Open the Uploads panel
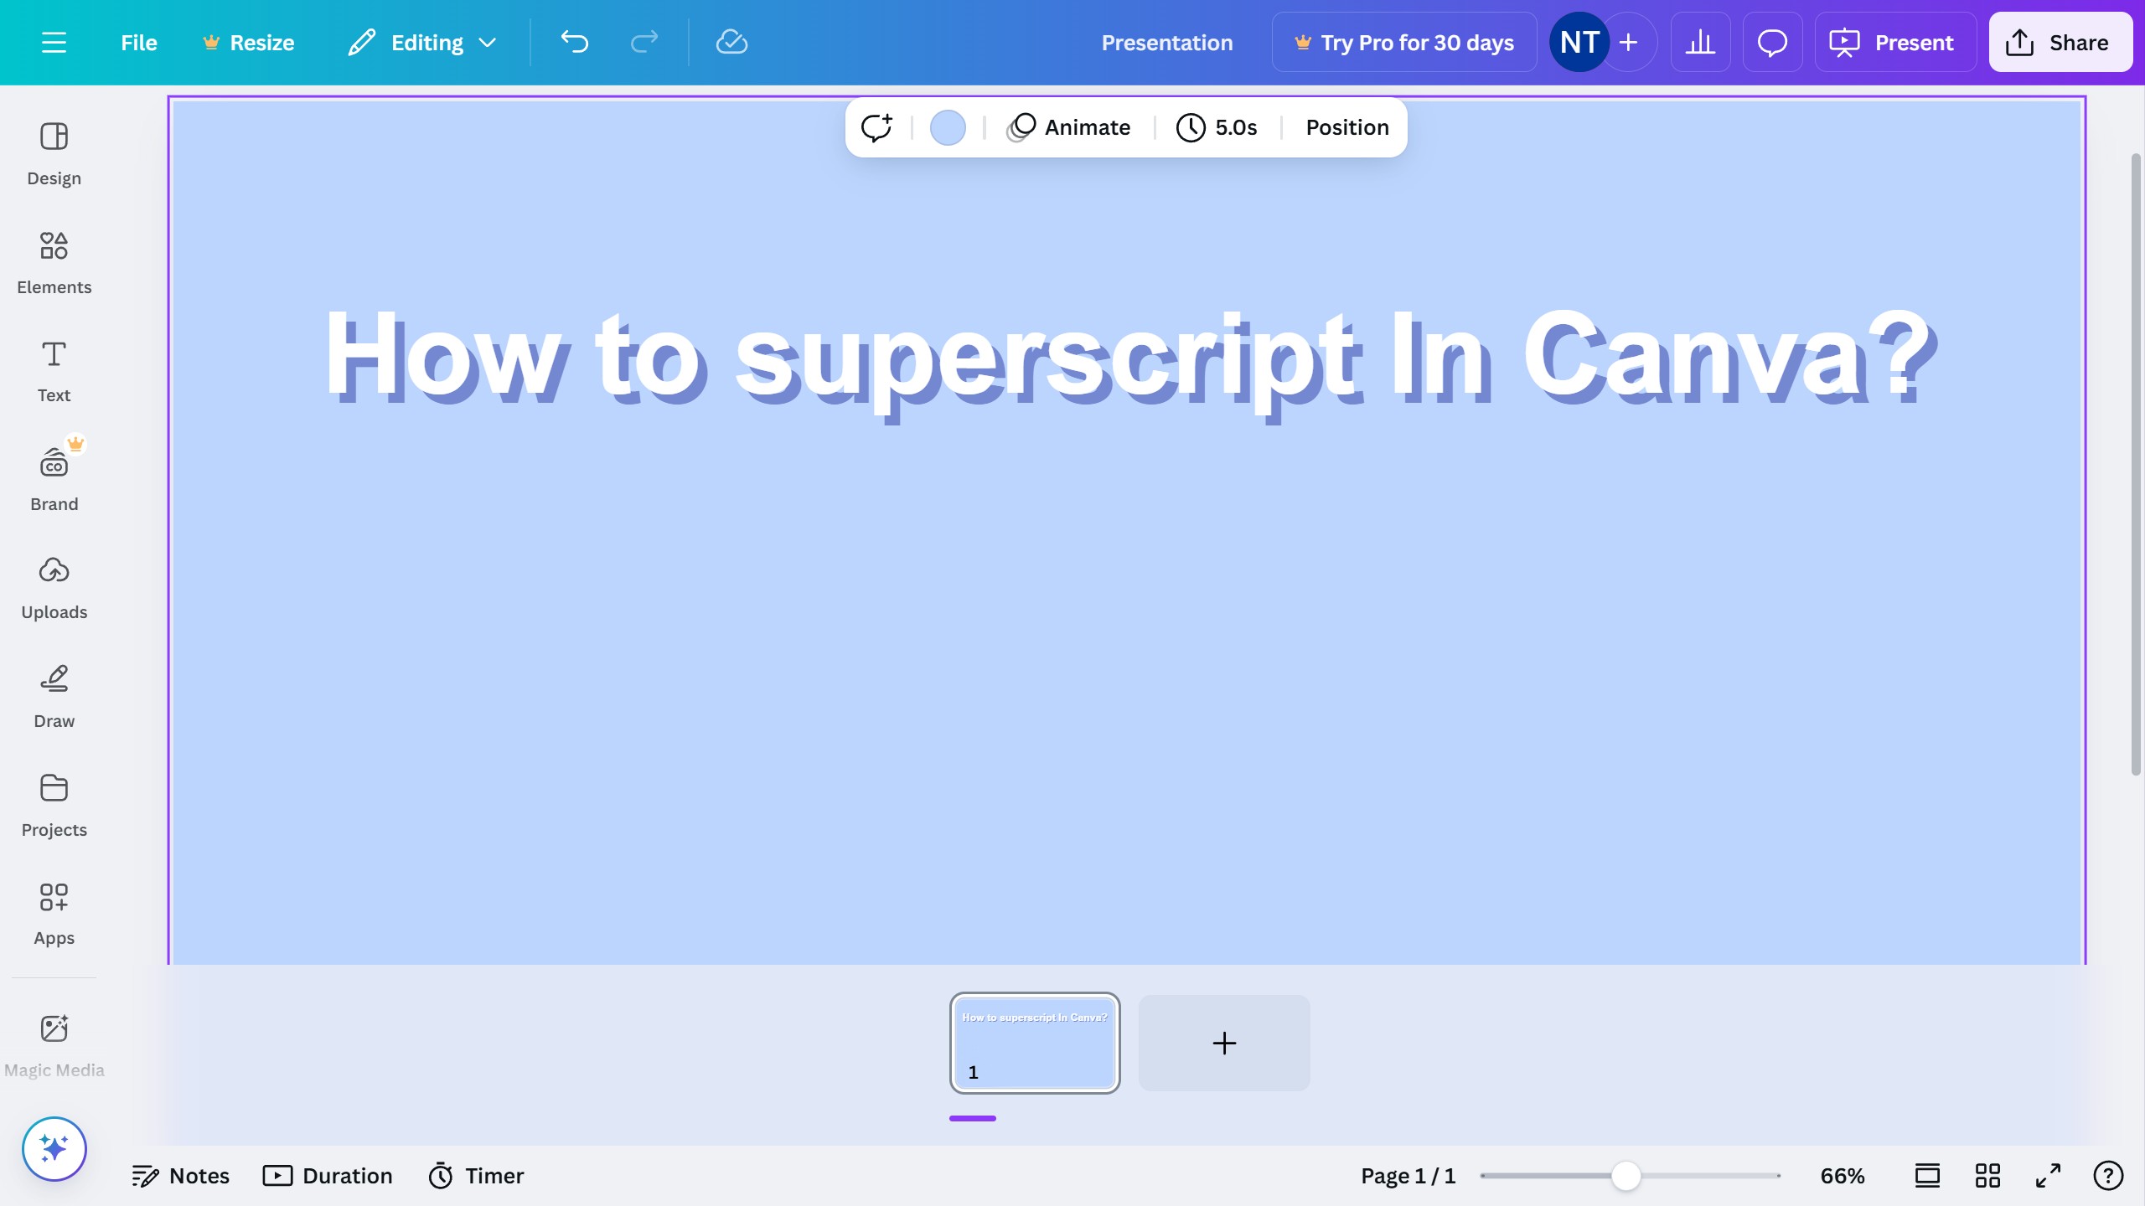The width and height of the screenshot is (2145, 1206). (x=54, y=586)
